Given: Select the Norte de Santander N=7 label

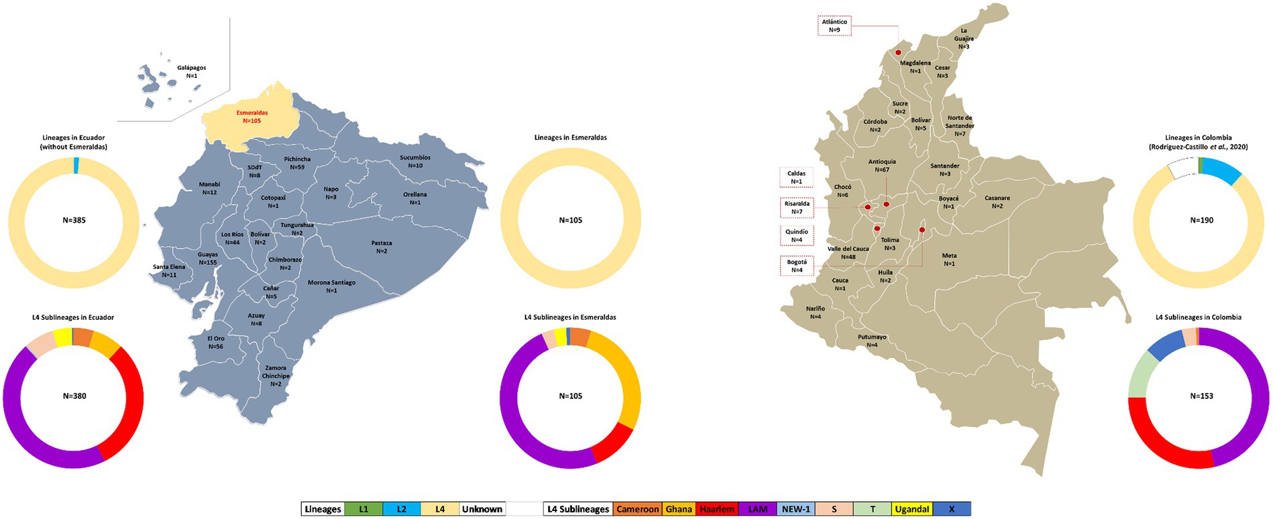Looking at the screenshot, I should pos(960,125).
